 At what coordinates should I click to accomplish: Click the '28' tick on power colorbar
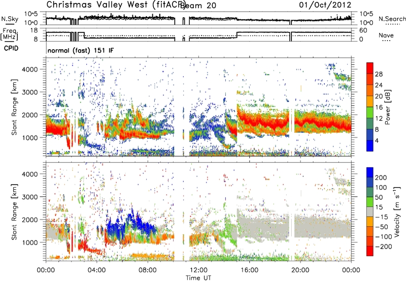pyautogui.click(x=379, y=74)
